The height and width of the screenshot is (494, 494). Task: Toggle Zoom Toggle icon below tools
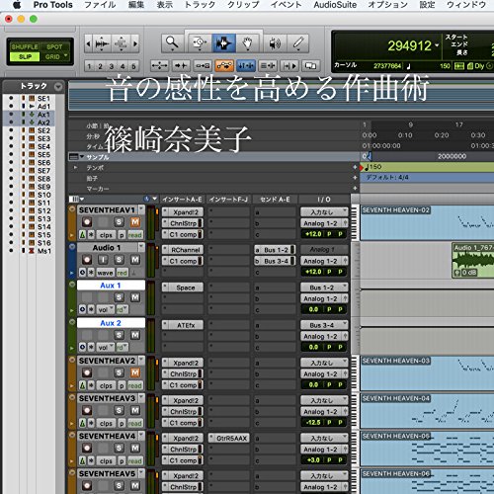click(159, 66)
